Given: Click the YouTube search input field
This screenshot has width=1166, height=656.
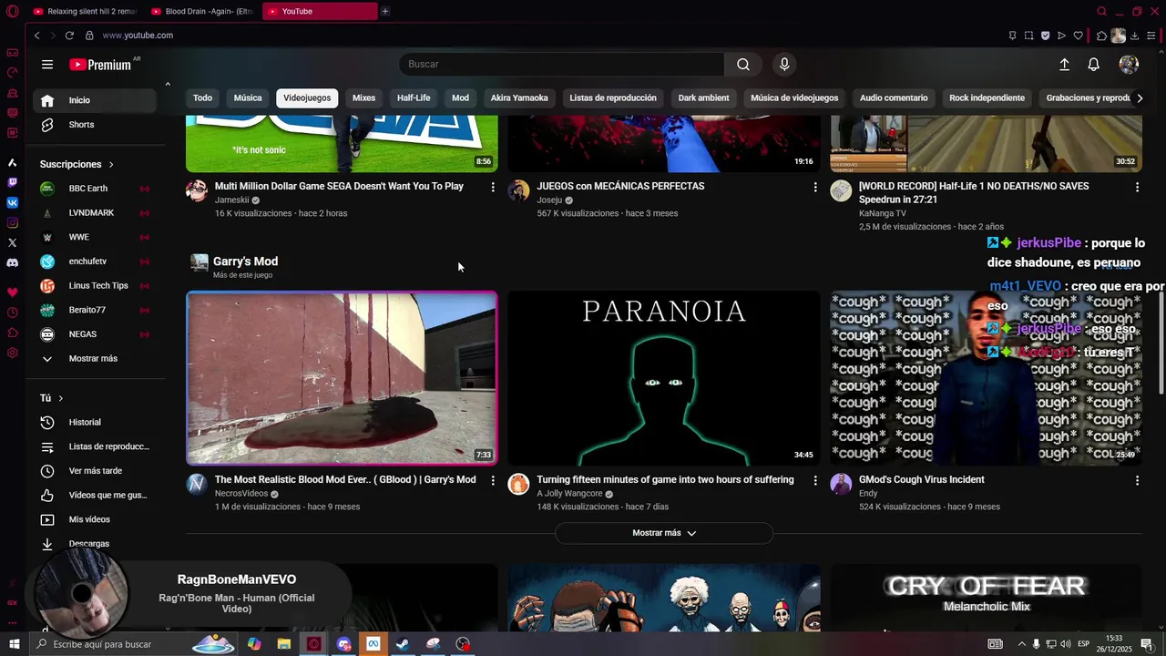Looking at the screenshot, I should (561, 65).
